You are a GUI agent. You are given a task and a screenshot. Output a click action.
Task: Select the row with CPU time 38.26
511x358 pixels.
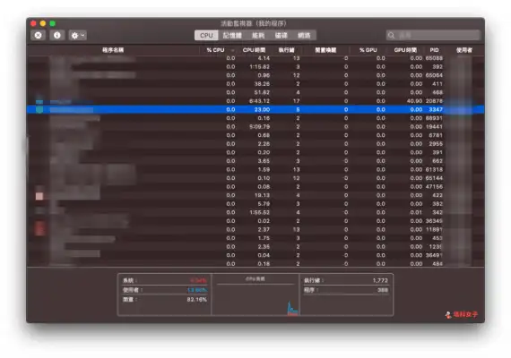coord(255,84)
